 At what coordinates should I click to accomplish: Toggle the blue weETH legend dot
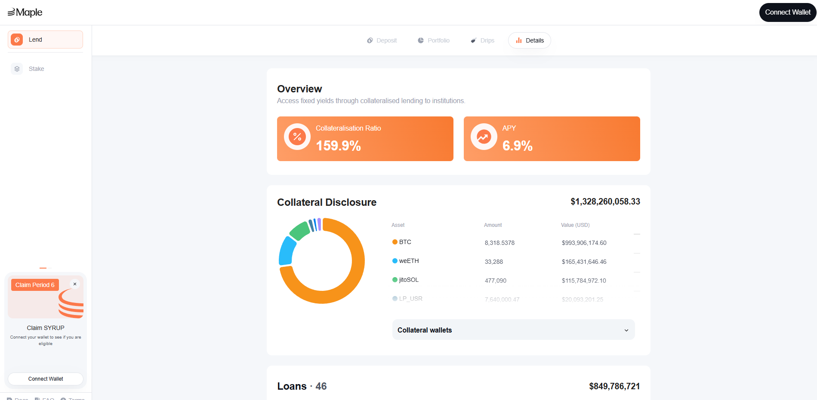point(395,260)
